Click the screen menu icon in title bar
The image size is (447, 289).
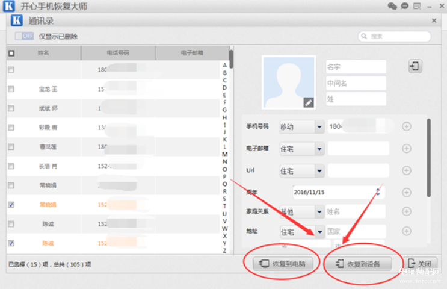(417, 6)
